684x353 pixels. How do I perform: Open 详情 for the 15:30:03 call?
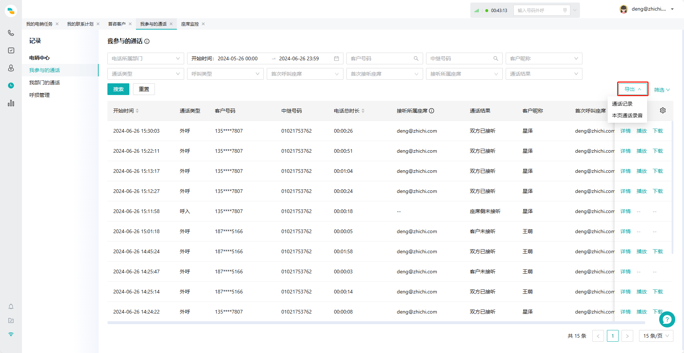click(626, 131)
